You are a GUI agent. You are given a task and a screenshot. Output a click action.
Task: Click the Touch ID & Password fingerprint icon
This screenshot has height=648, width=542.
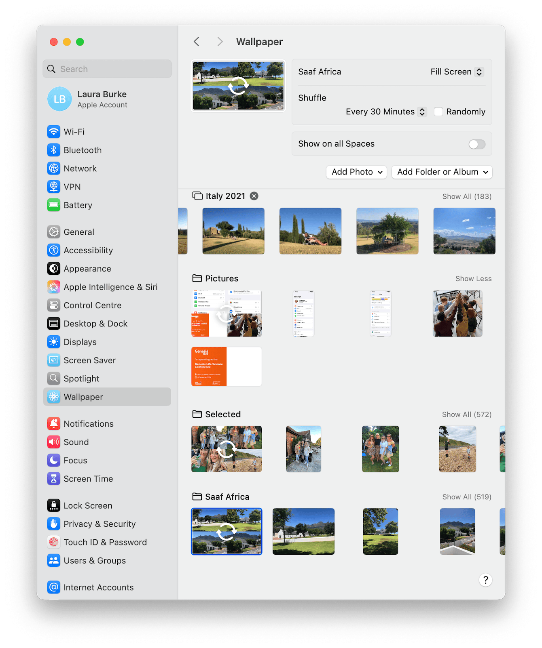click(53, 542)
